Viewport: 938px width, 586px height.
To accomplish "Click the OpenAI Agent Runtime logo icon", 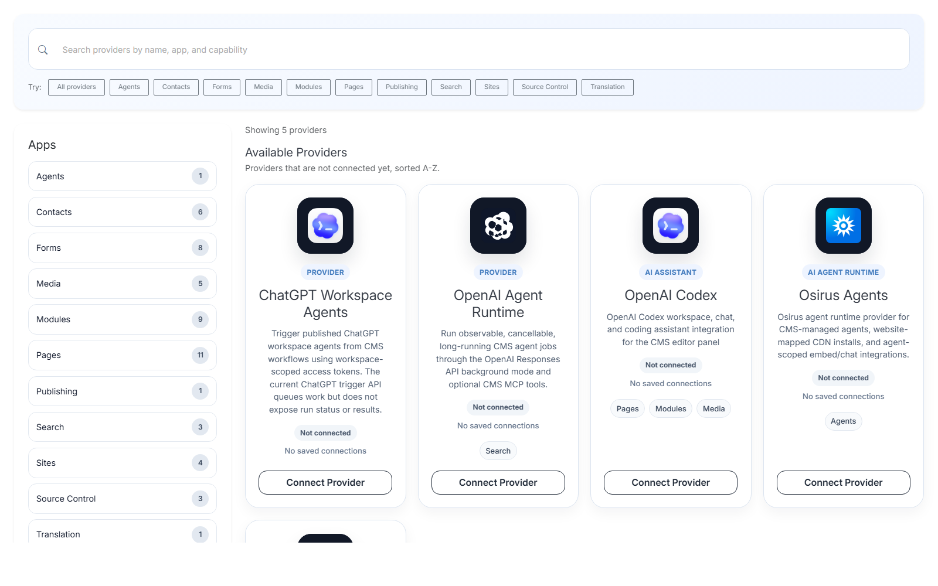I will 498,226.
